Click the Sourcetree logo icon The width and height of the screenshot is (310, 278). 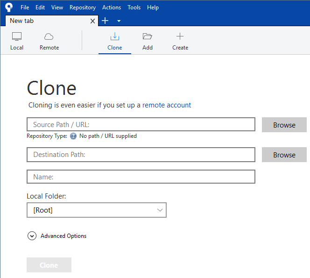click(9, 7)
